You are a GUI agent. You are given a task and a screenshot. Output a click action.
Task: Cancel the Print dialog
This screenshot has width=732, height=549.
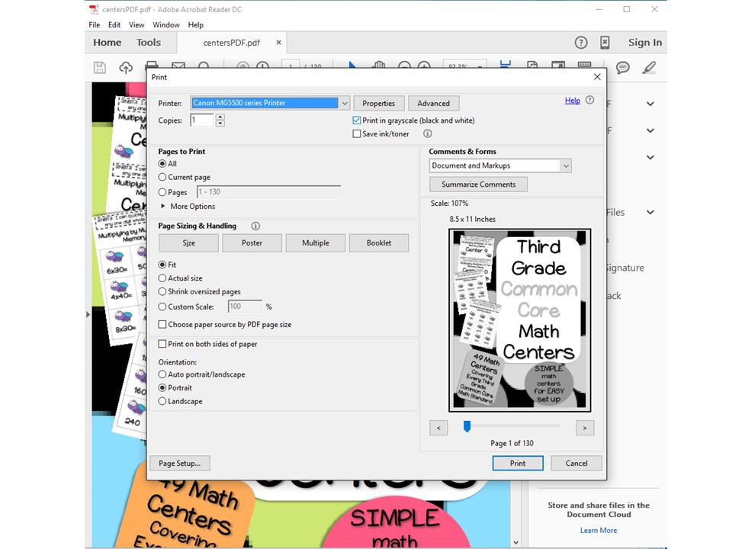click(576, 463)
